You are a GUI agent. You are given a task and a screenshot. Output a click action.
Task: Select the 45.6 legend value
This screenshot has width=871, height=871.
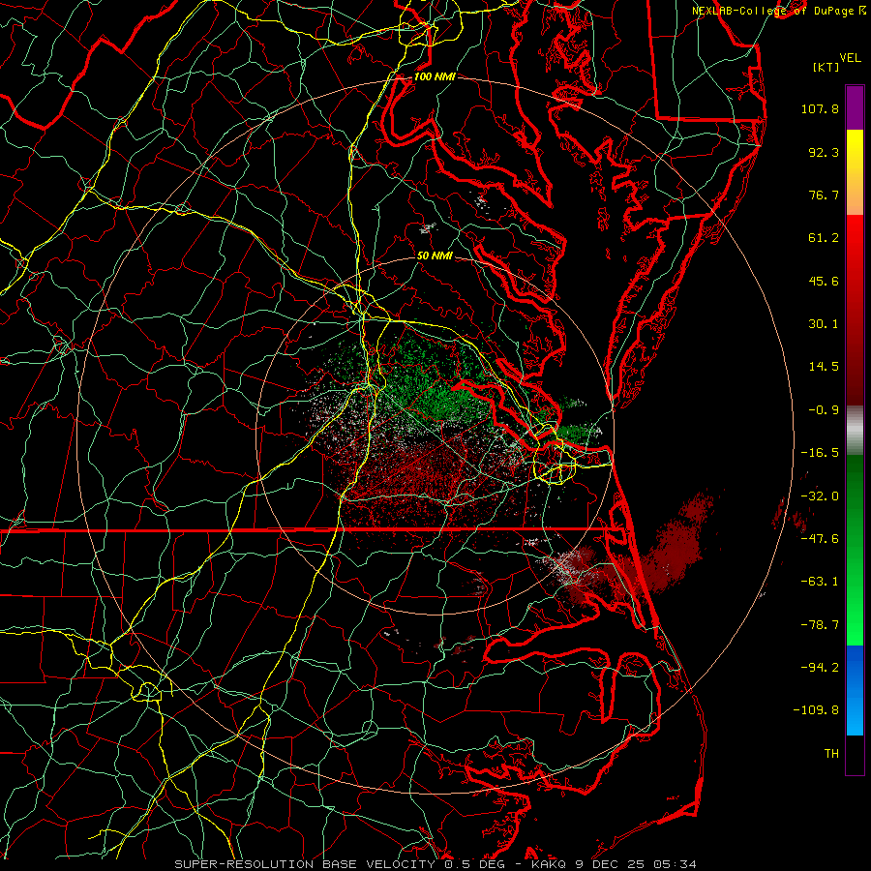[x=824, y=281]
